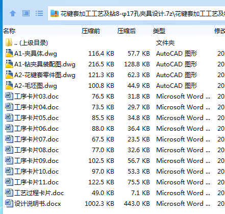Select the 工序卡片04.doc Word icon
225x214 pixels.
pyautogui.click(x=9, y=107)
